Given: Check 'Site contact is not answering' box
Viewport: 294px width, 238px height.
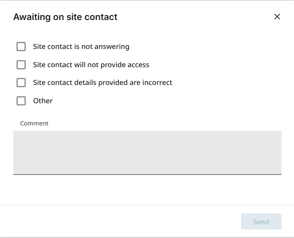Looking at the screenshot, I should pyautogui.click(x=21, y=46).
